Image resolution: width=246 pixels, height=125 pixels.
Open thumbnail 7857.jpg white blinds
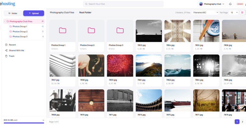62,66
